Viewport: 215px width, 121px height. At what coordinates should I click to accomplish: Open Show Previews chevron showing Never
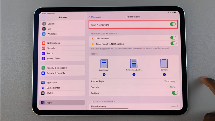tap(178, 106)
